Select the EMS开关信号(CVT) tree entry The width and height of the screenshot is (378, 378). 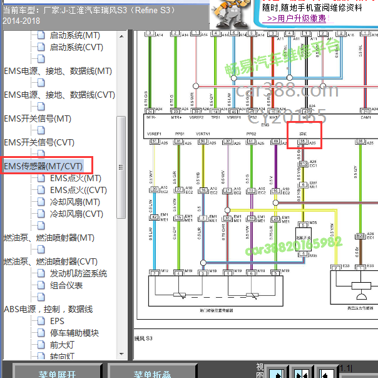click(x=39, y=142)
